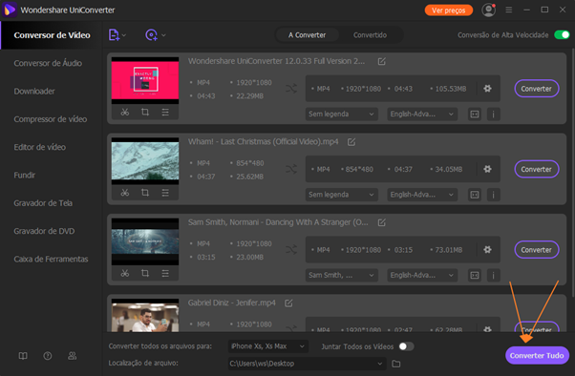Open the output folder icon
575x376 pixels.
tap(396, 364)
